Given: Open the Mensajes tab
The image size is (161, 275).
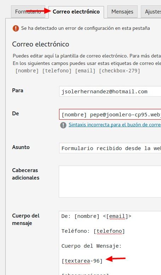Looking at the screenshot, I should [x=122, y=12].
